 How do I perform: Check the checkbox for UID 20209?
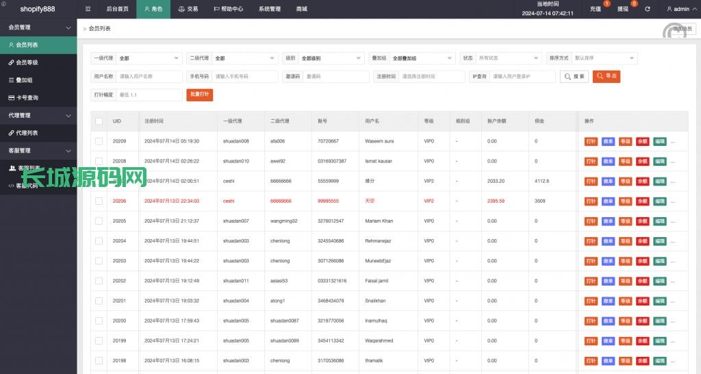(99, 141)
